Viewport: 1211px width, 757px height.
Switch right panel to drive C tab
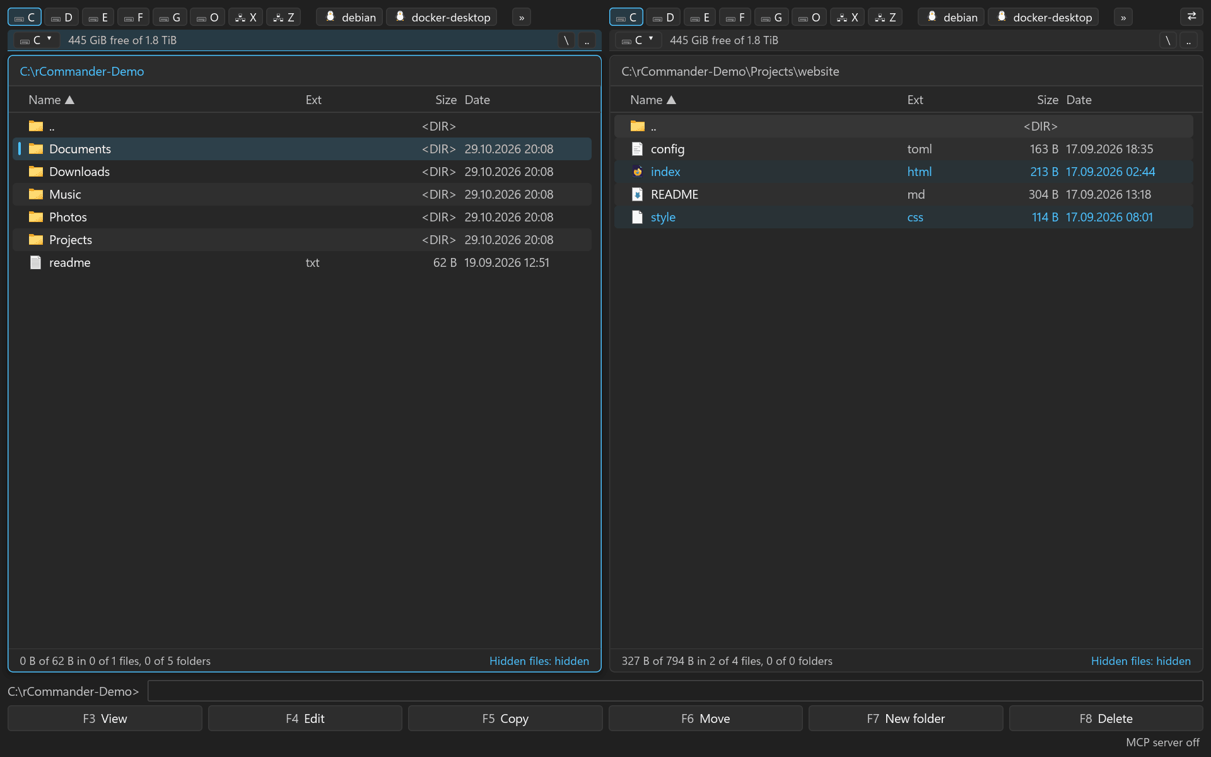coord(626,17)
